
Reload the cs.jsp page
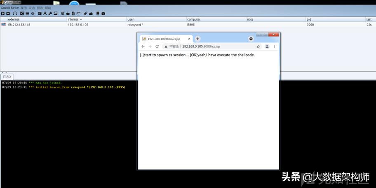point(157,46)
